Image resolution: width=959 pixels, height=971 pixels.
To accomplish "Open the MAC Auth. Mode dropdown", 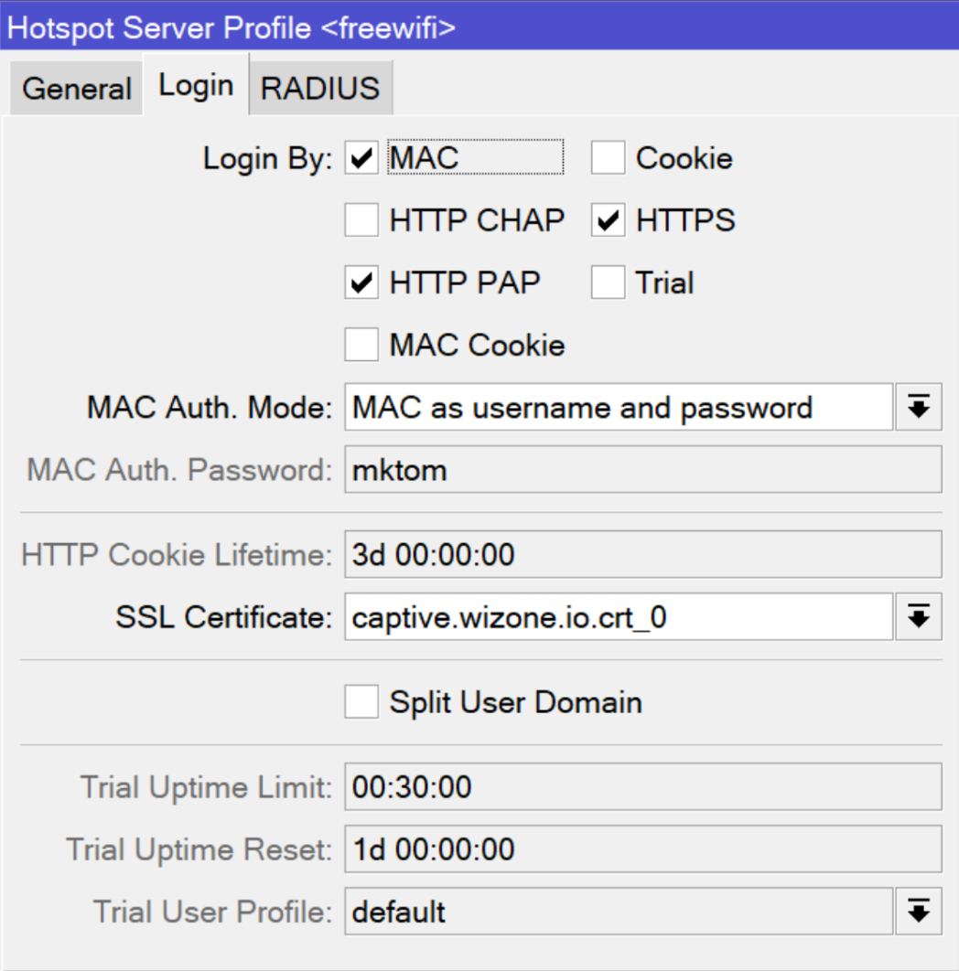I will (918, 407).
